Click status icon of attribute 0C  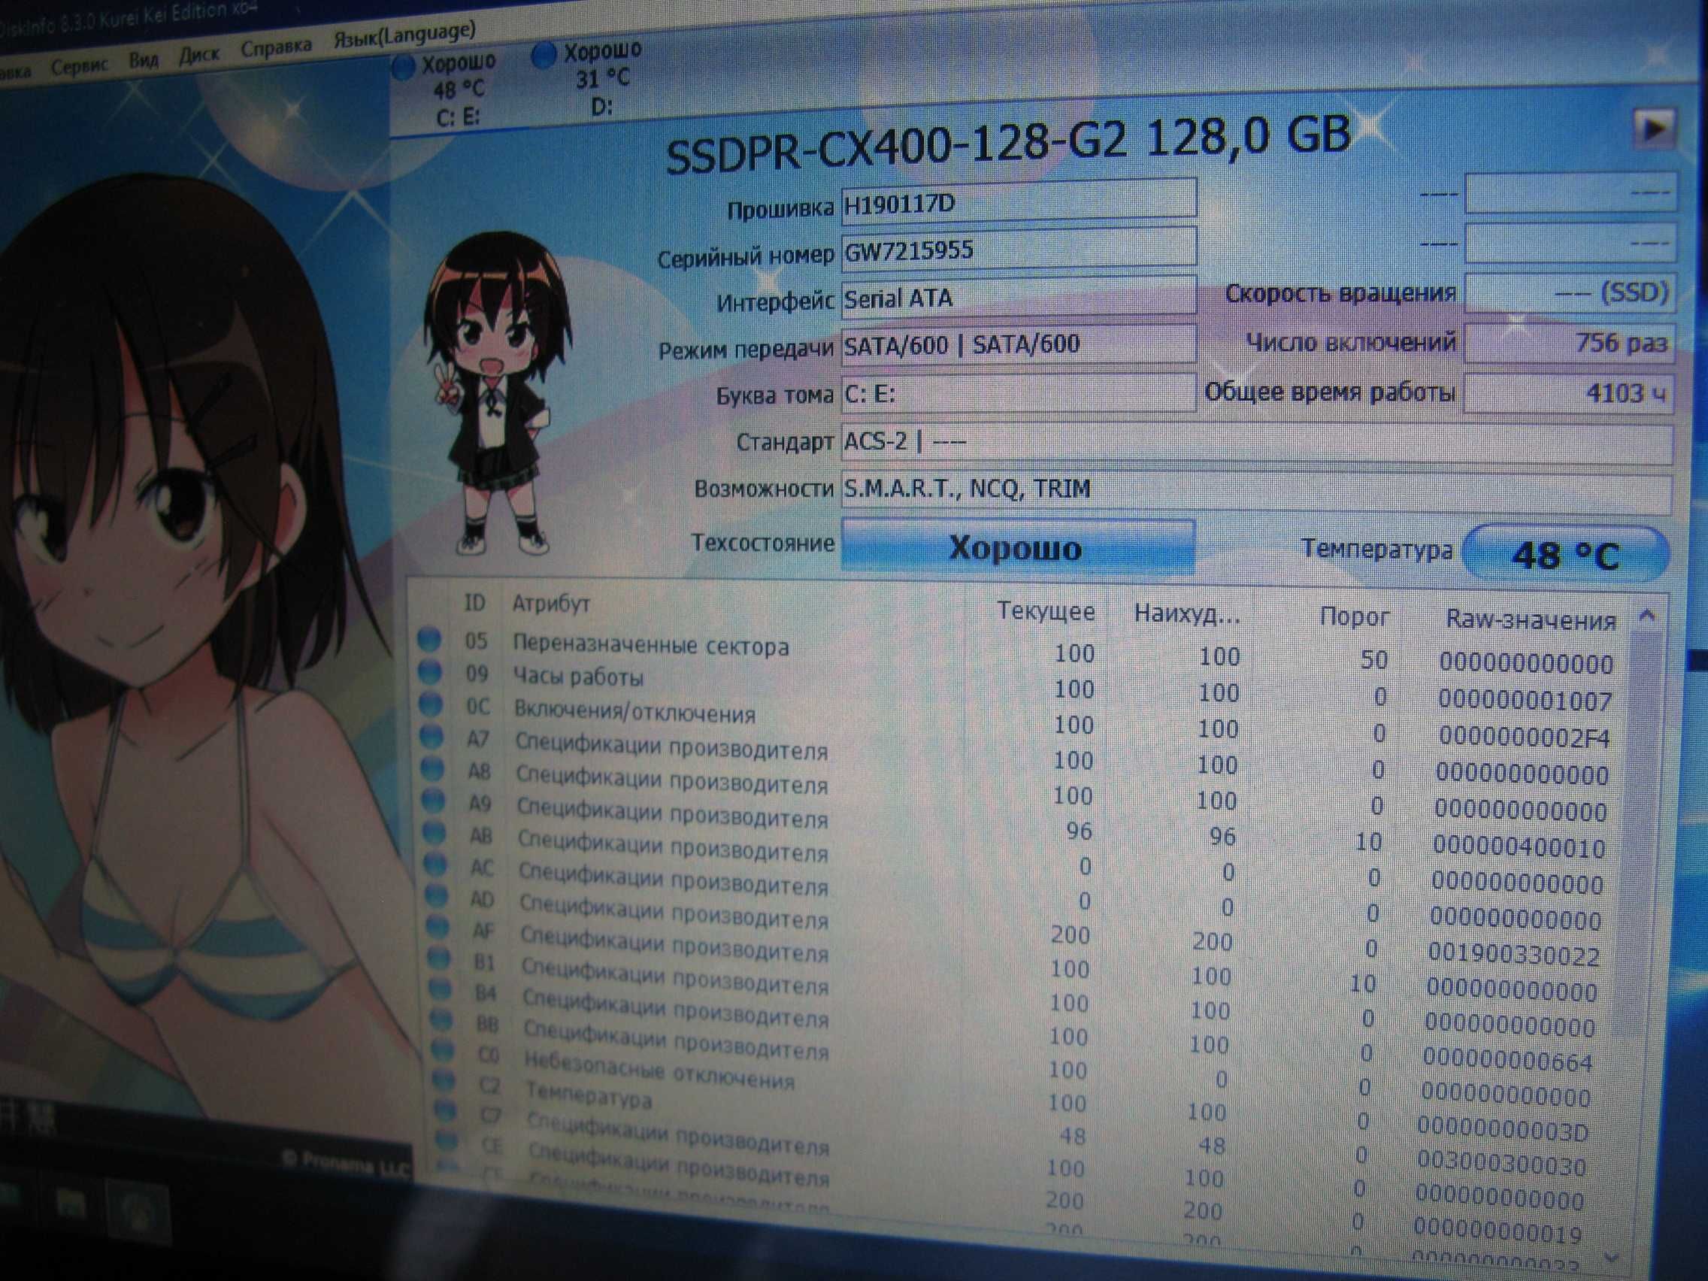[x=430, y=704]
